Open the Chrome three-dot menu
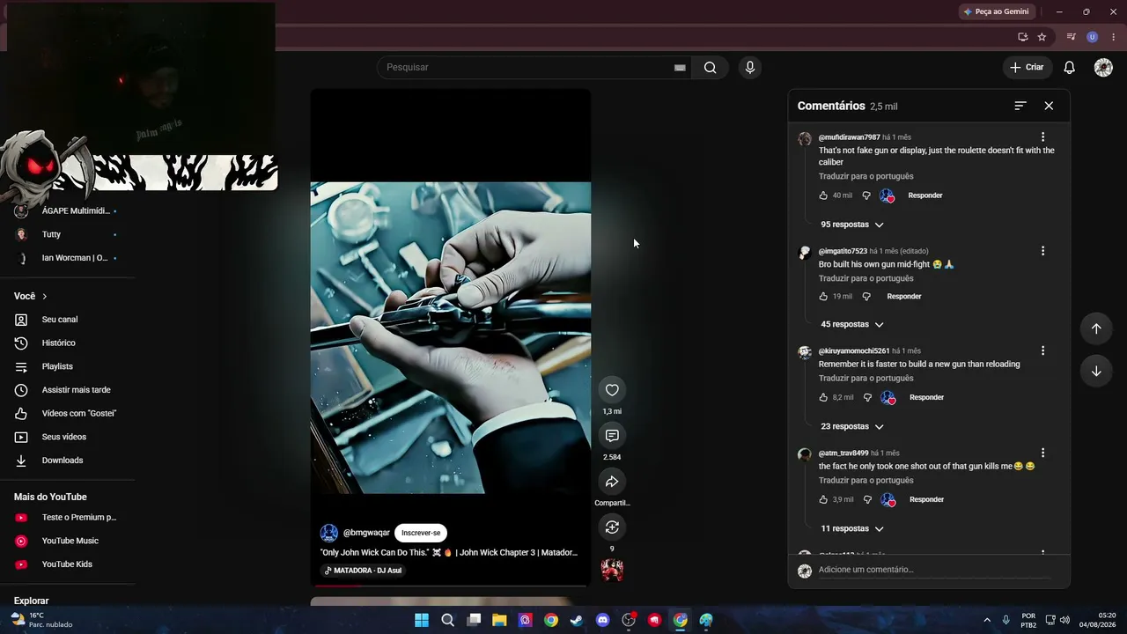The width and height of the screenshot is (1127, 634). point(1114,37)
